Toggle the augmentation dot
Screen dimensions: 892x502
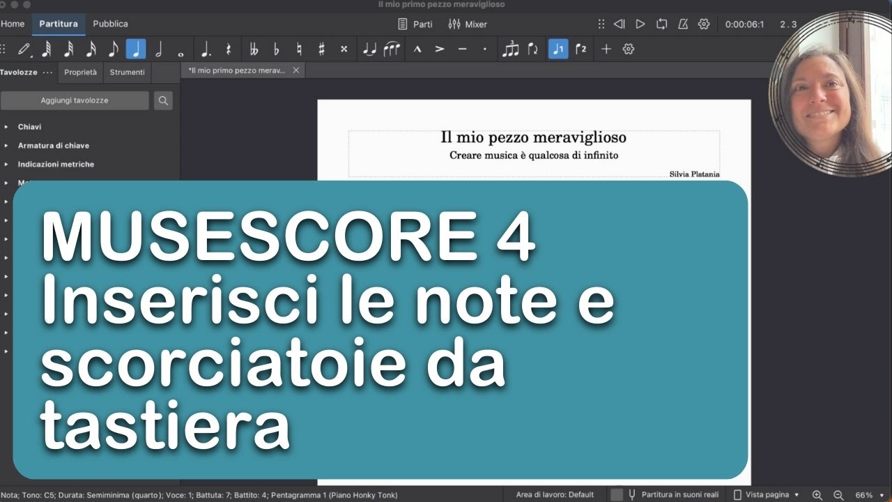206,49
